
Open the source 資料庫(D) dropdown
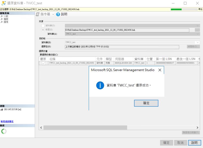pos(132,26)
